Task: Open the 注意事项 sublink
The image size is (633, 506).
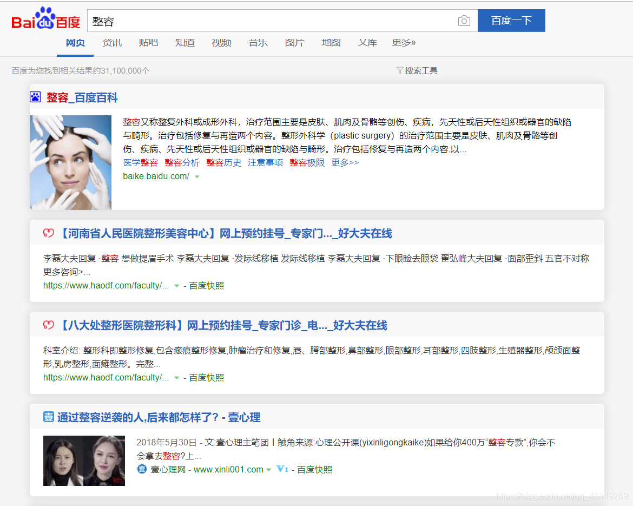Action: tap(265, 162)
